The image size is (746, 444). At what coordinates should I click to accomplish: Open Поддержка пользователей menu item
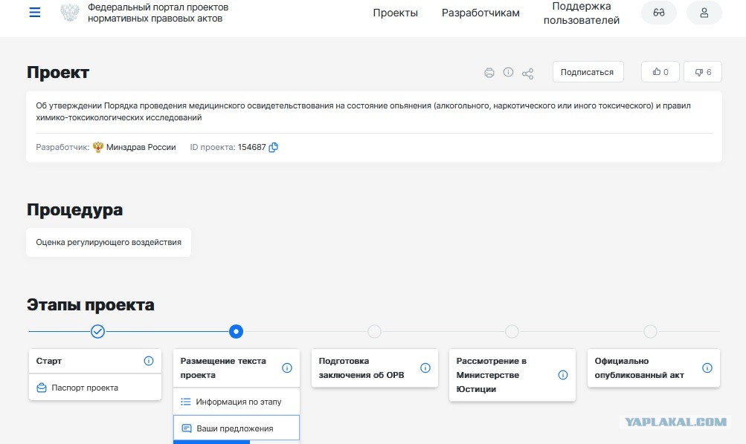pos(582,13)
